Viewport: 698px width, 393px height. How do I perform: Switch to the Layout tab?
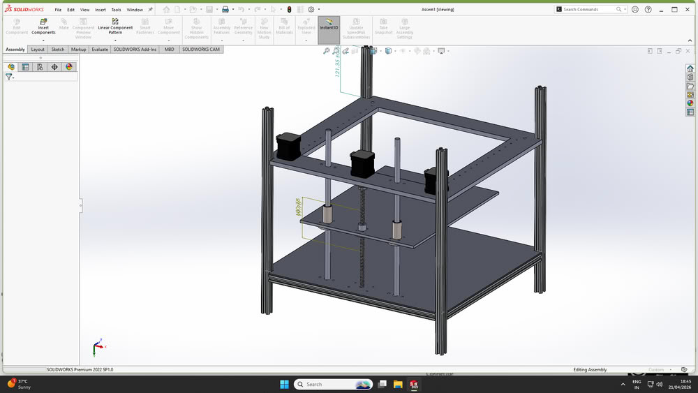pyautogui.click(x=38, y=50)
